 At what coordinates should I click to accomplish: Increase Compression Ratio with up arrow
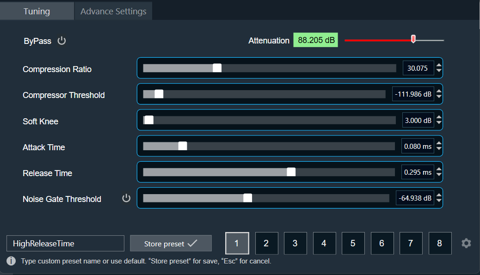point(439,65)
